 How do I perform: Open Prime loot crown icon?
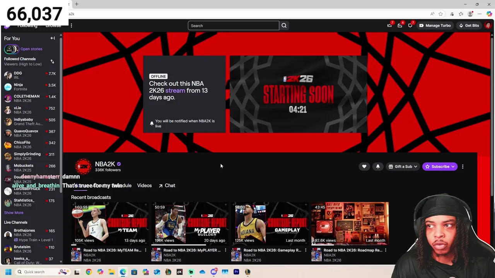click(x=389, y=25)
